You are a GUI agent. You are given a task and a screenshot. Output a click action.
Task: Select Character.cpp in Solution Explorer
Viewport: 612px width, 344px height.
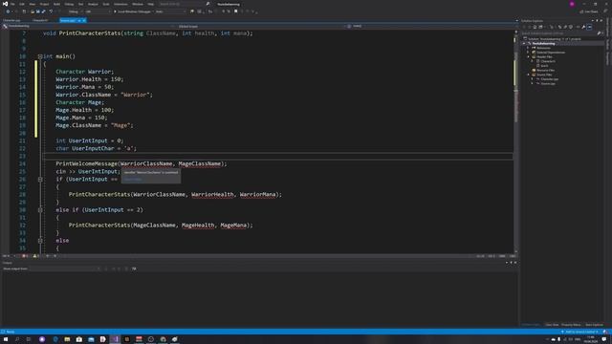click(549, 79)
